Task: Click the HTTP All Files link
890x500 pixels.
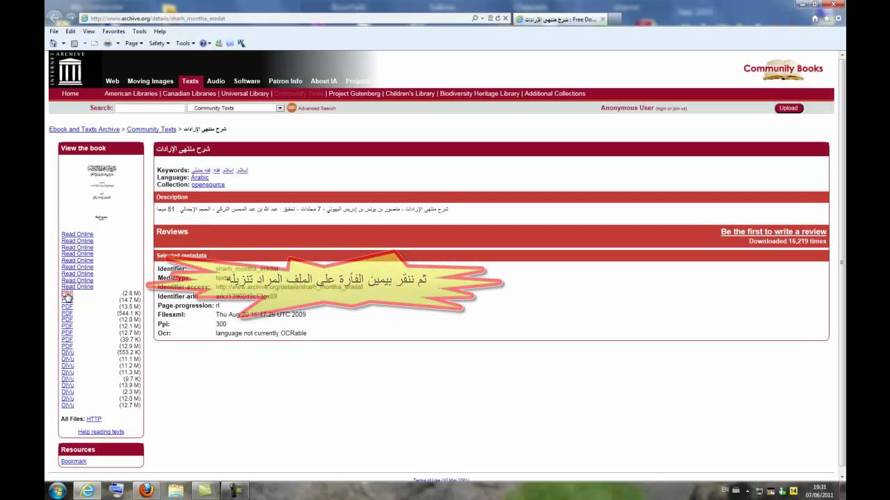Action: [94, 419]
